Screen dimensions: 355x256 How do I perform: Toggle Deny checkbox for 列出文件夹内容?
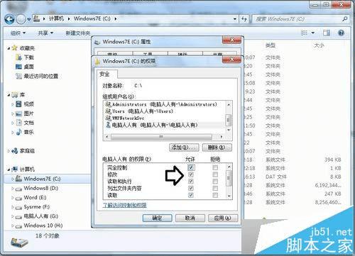click(x=215, y=188)
